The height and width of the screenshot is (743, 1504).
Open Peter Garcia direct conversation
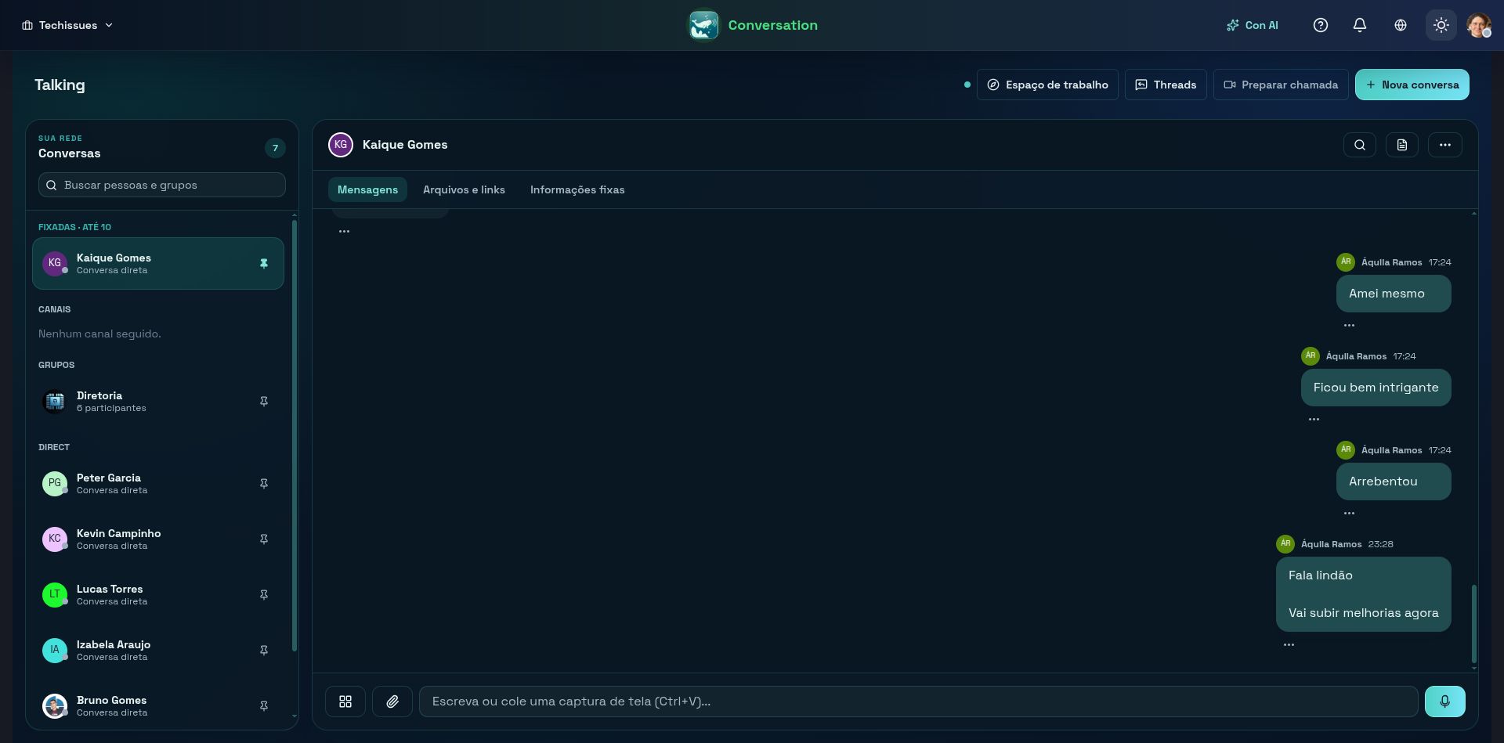(x=157, y=484)
